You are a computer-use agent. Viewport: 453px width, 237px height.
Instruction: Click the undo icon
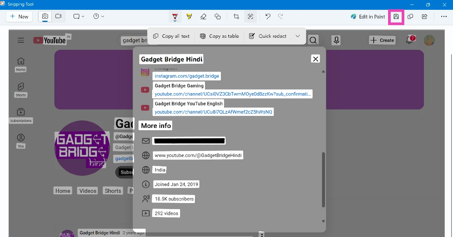(267, 17)
